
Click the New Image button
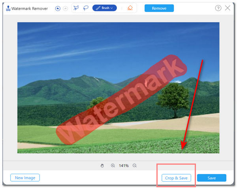(x=25, y=178)
